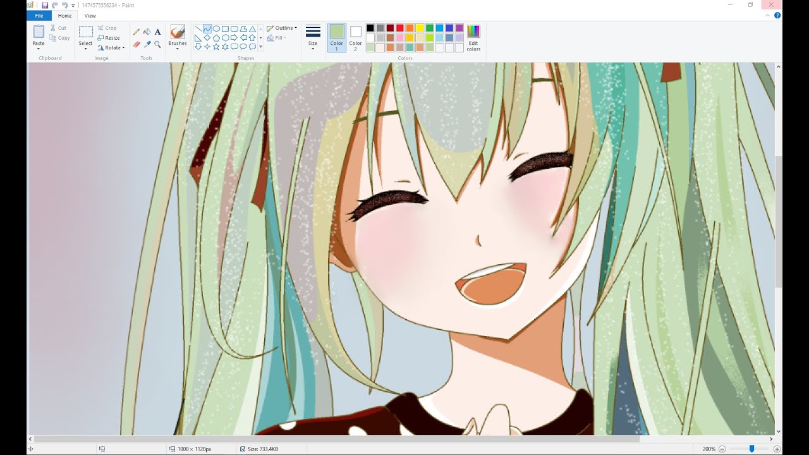This screenshot has height=455, width=809.
Task: Click the vertical scrollbar thumb
Action: pos(778,222)
